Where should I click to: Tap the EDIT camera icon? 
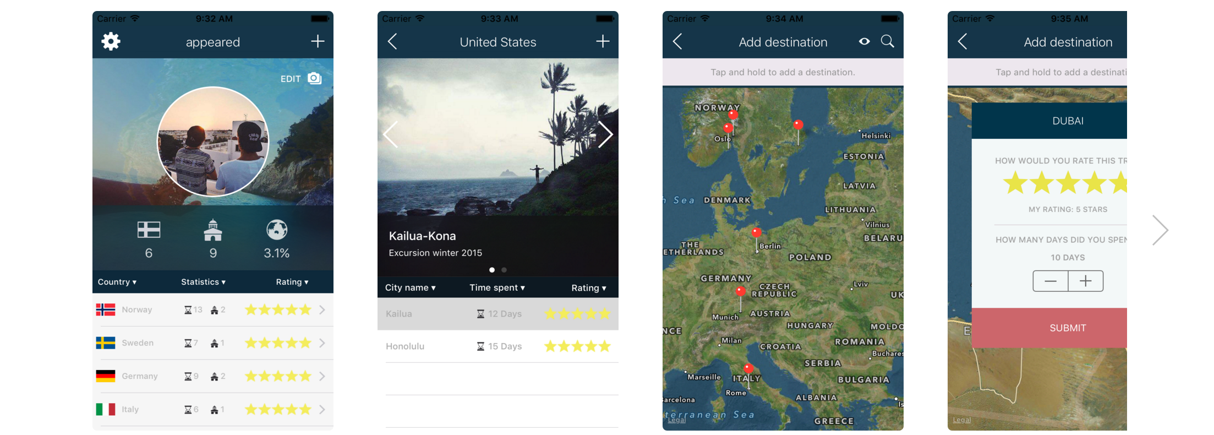(x=314, y=78)
